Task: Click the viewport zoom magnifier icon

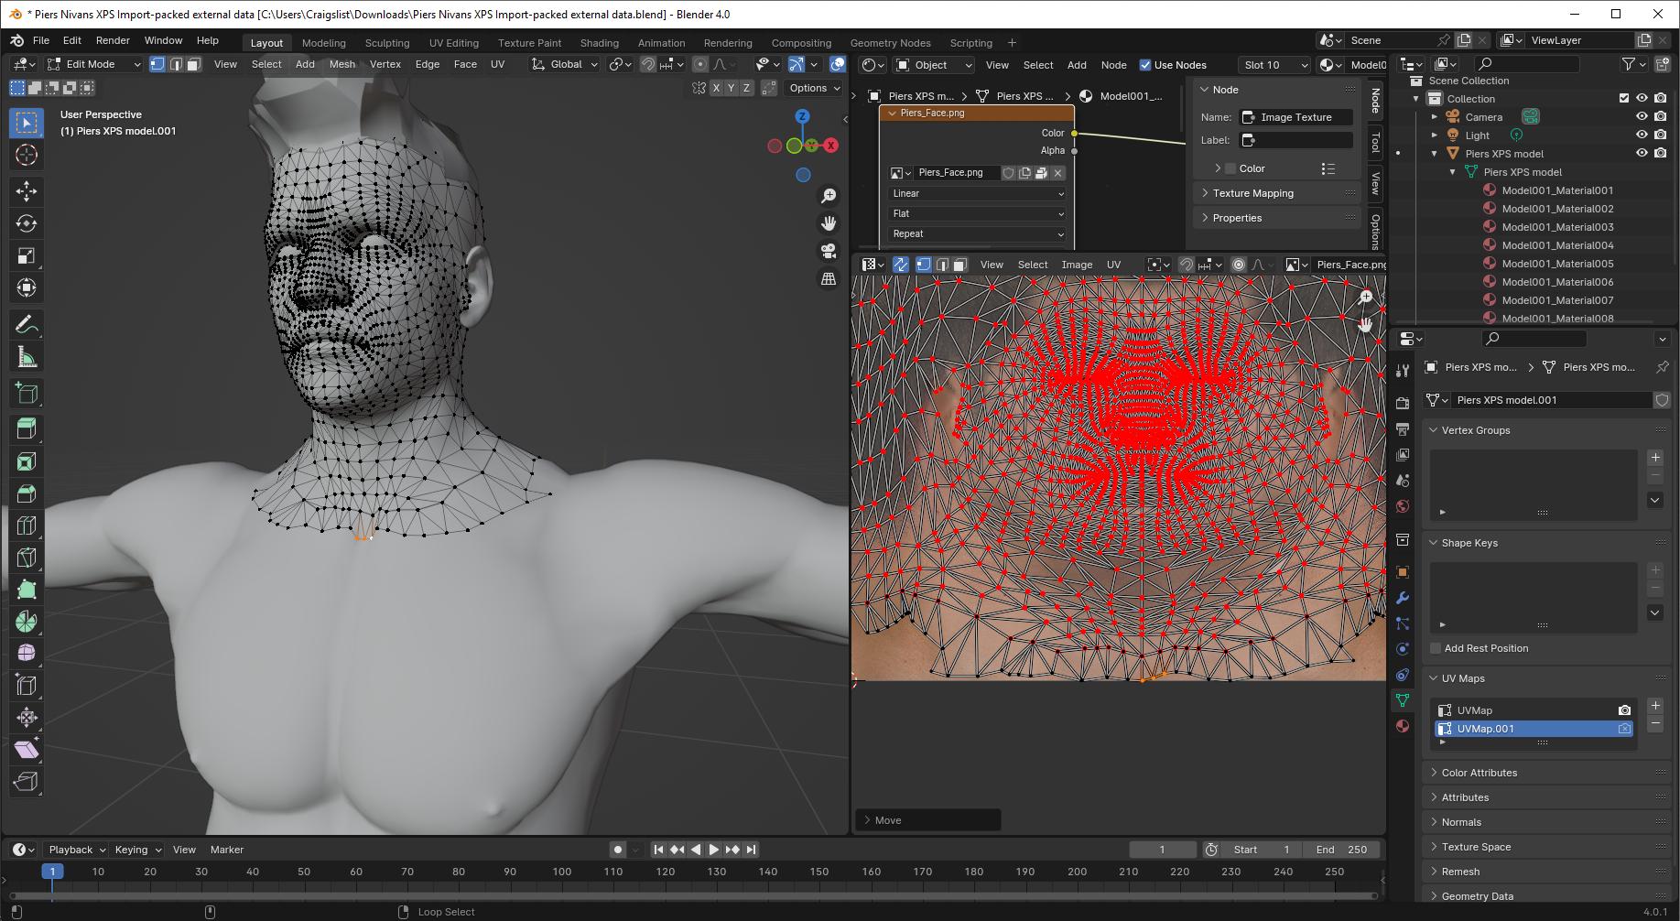Action: (829, 196)
